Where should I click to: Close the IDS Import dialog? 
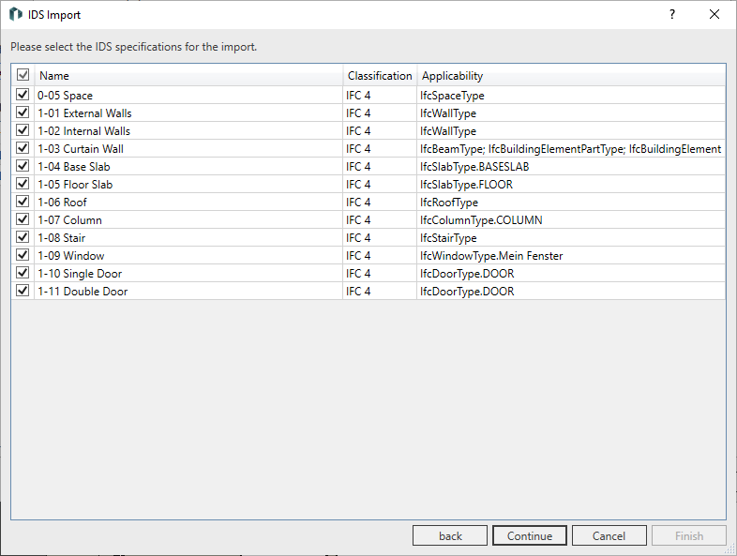click(714, 15)
